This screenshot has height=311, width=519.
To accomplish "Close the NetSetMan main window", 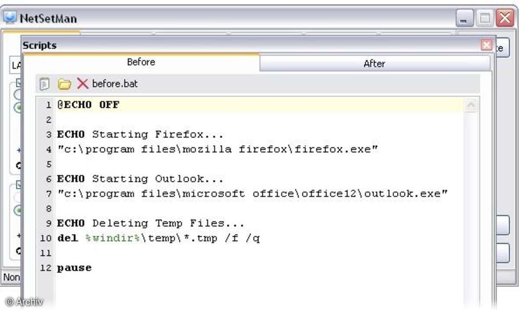I will point(504,19).
